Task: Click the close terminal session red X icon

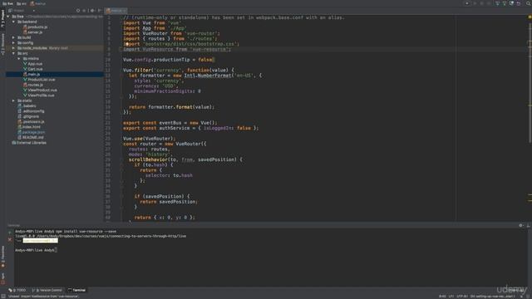Action: (x=10, y=239)
